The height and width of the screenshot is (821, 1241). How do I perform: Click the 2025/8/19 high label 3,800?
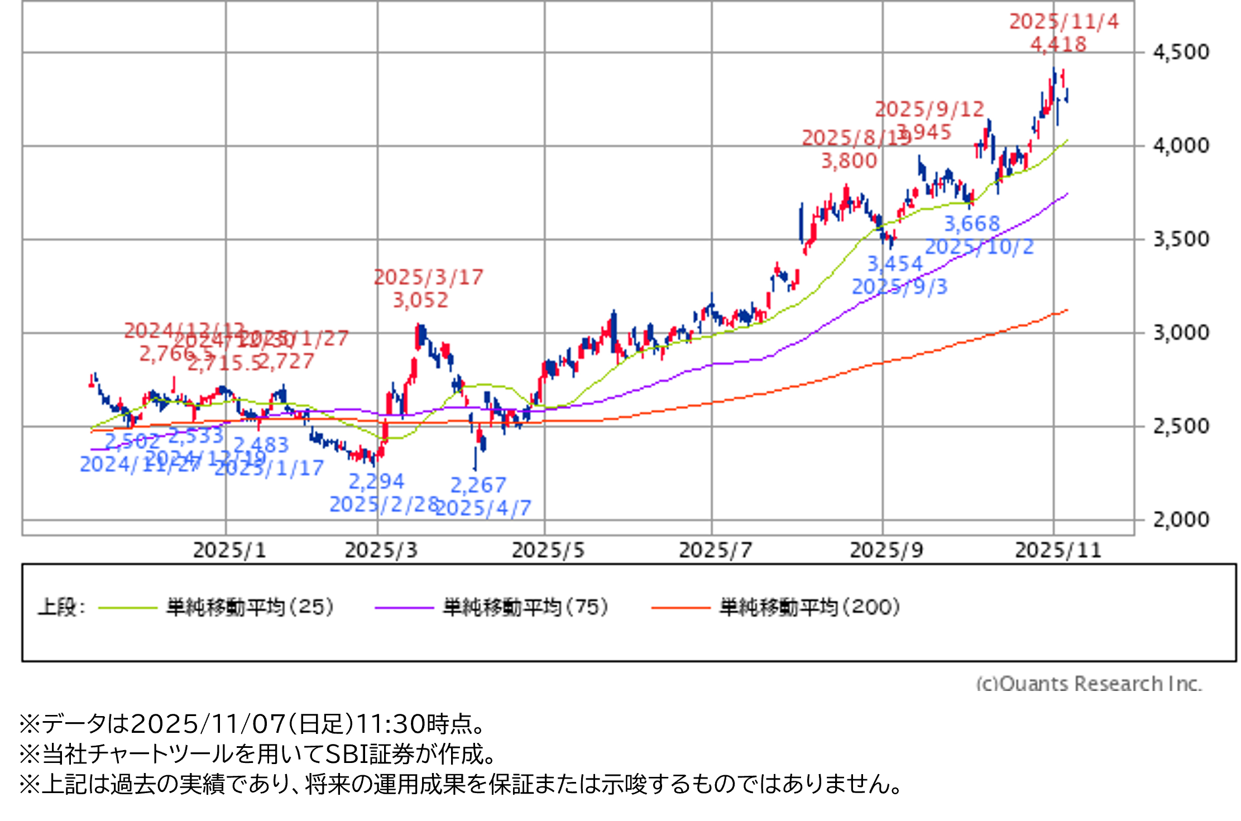849,161
